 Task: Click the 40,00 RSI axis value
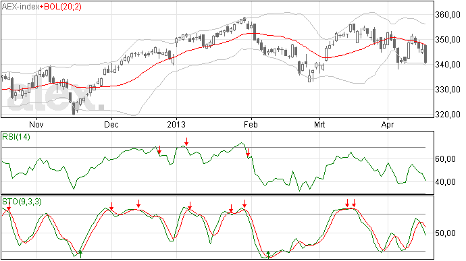tap(445, 181)
